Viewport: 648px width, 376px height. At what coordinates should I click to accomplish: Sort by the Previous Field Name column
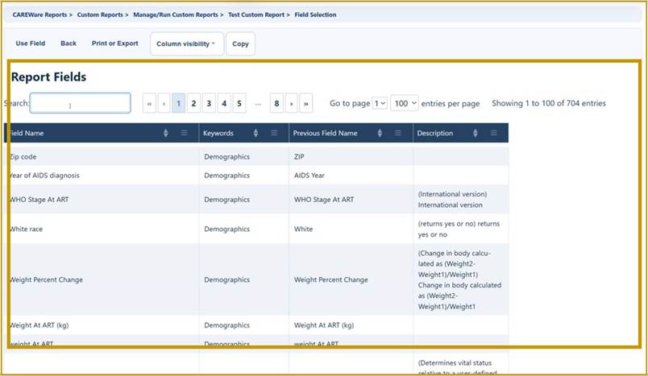(x=380, y=133)
